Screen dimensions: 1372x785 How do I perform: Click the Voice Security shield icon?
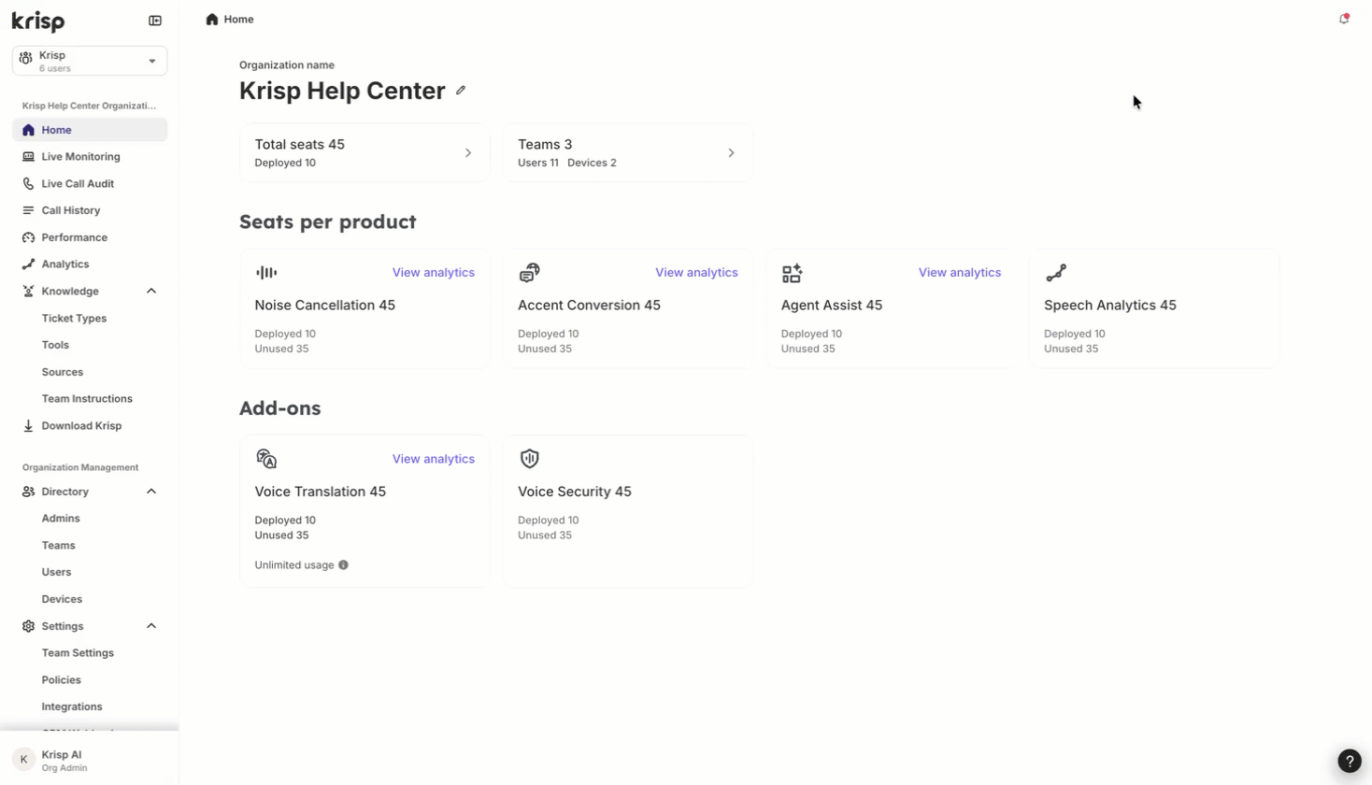click(530, 459)
